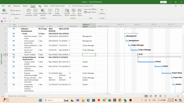Collapse the Scope summary task

[x=22, y=34]
